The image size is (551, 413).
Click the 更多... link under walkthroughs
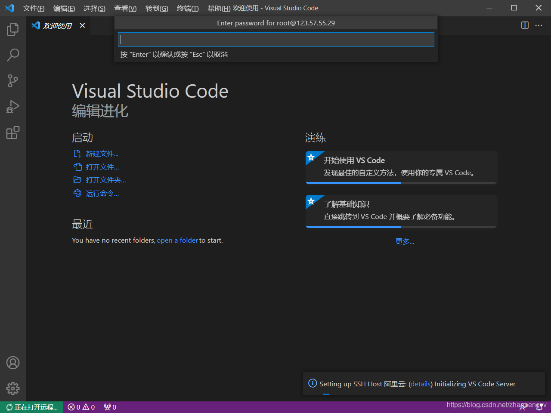[x=405, y=241]
